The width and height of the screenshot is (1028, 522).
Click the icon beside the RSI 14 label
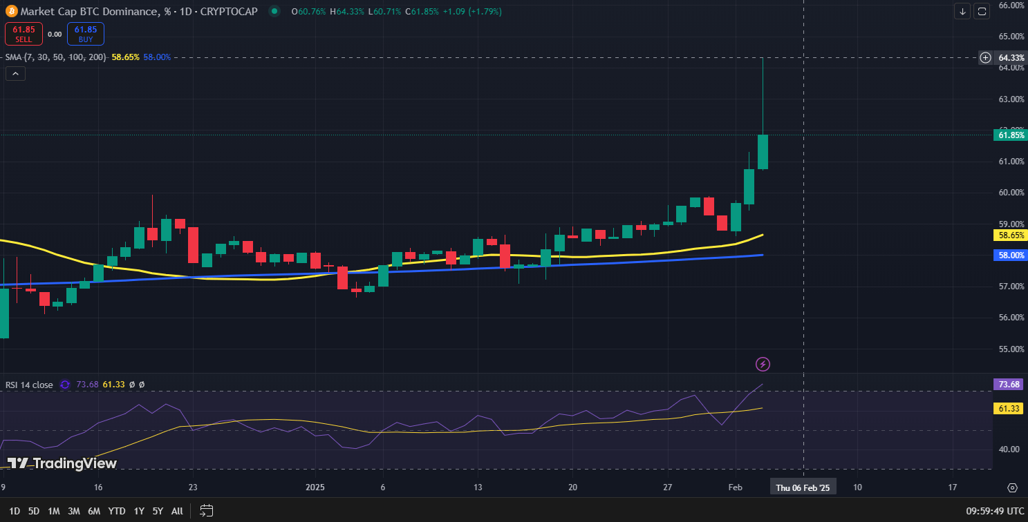pyautogui.click(x=64, y=385)
